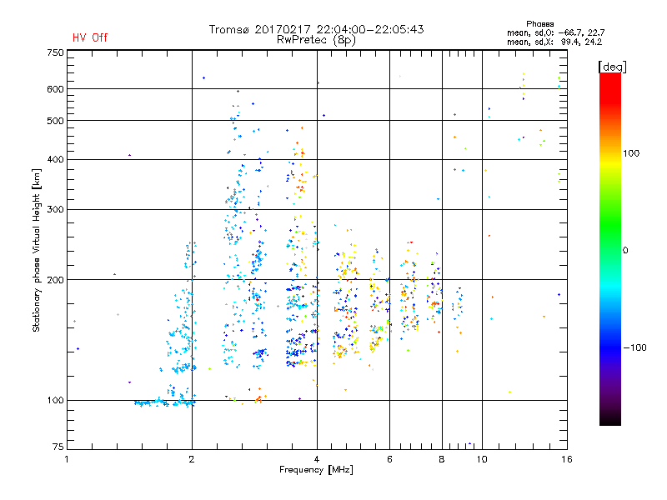The width and height of the screenshot is (667, 500).
Task: Click the 'mean, sd,O: -66.7, 22.7' line
Action: (x=555, y=32)
